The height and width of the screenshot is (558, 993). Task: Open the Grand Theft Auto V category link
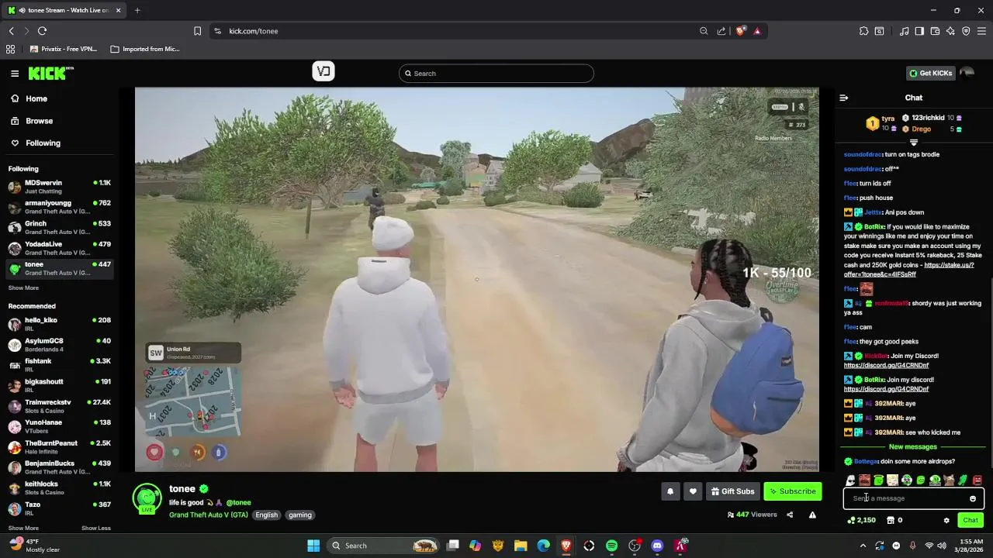[x=209, y=515]
